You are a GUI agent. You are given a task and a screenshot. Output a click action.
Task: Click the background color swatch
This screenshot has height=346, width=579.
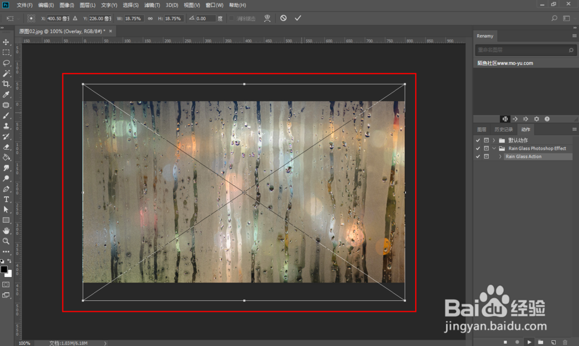click(9, 274)
